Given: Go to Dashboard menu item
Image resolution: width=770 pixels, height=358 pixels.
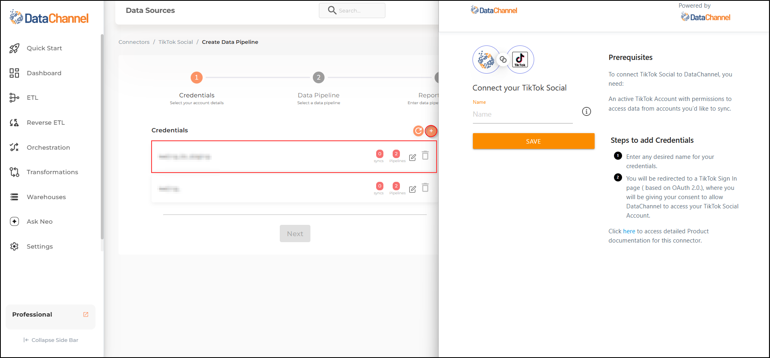Looking at the screenshot, I should click(44, 73).
